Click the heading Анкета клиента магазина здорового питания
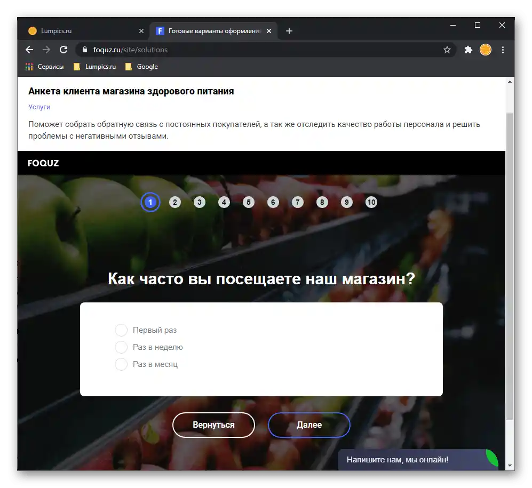This screenshot has height=488, width=532. 131,91
